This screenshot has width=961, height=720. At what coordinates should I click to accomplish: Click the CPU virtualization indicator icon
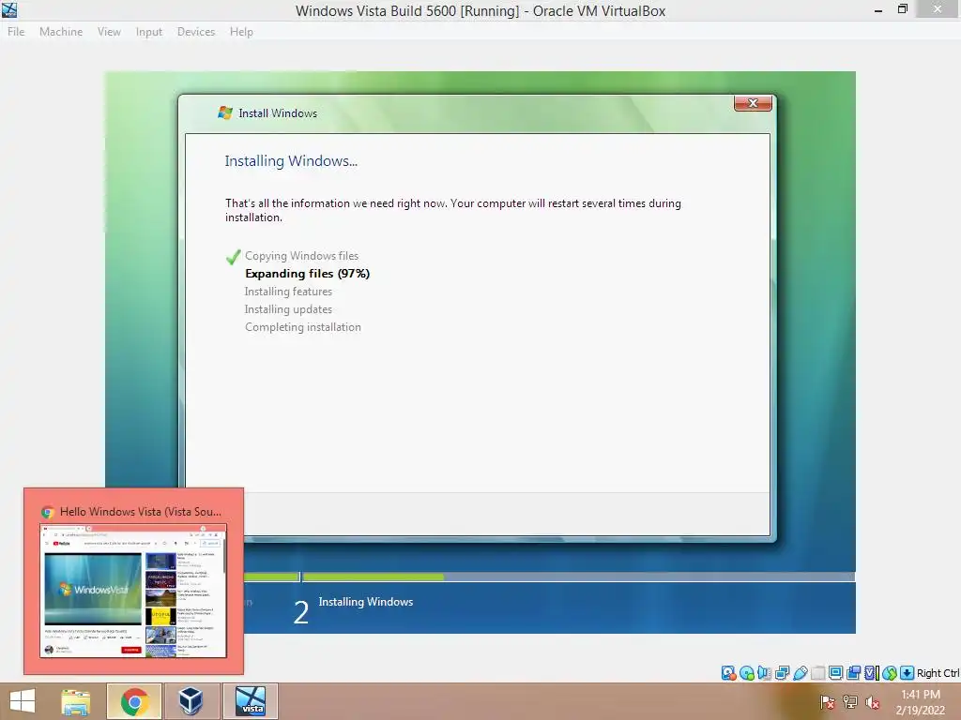tap(872, 673)
